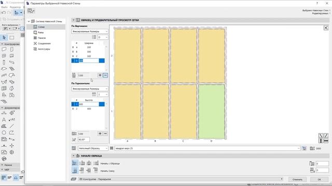
Task: Select the Circle tool in toolbox
Action: point(4,133)
